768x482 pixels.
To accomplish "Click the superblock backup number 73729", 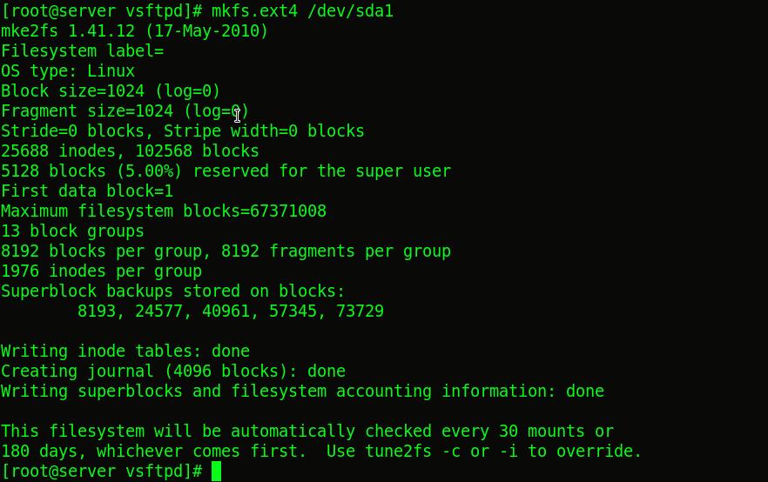I will 360,311.
